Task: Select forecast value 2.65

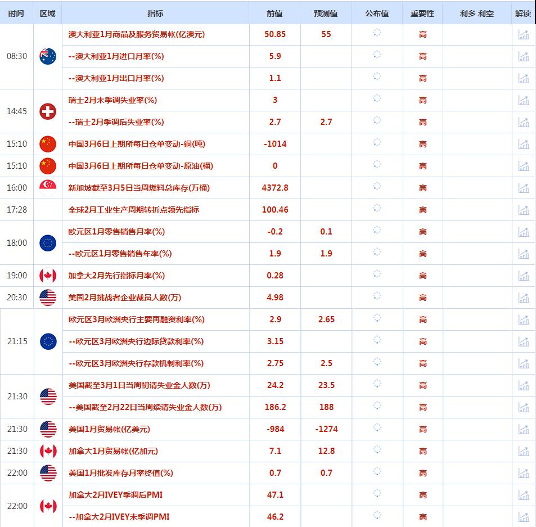Action: (x=326, y=319)
